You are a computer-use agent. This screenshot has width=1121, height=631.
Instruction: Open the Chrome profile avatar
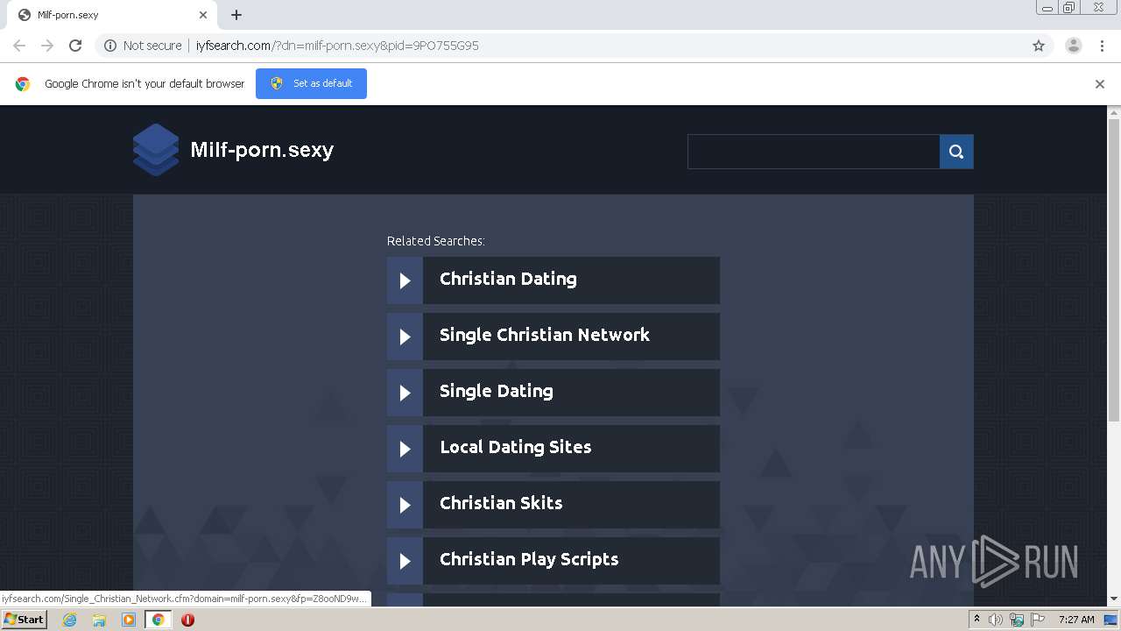coord(1074,46)
